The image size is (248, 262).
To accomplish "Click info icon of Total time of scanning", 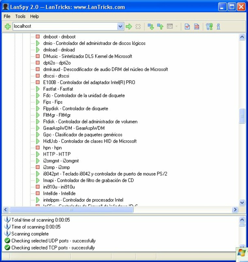I will pos(7,219).
